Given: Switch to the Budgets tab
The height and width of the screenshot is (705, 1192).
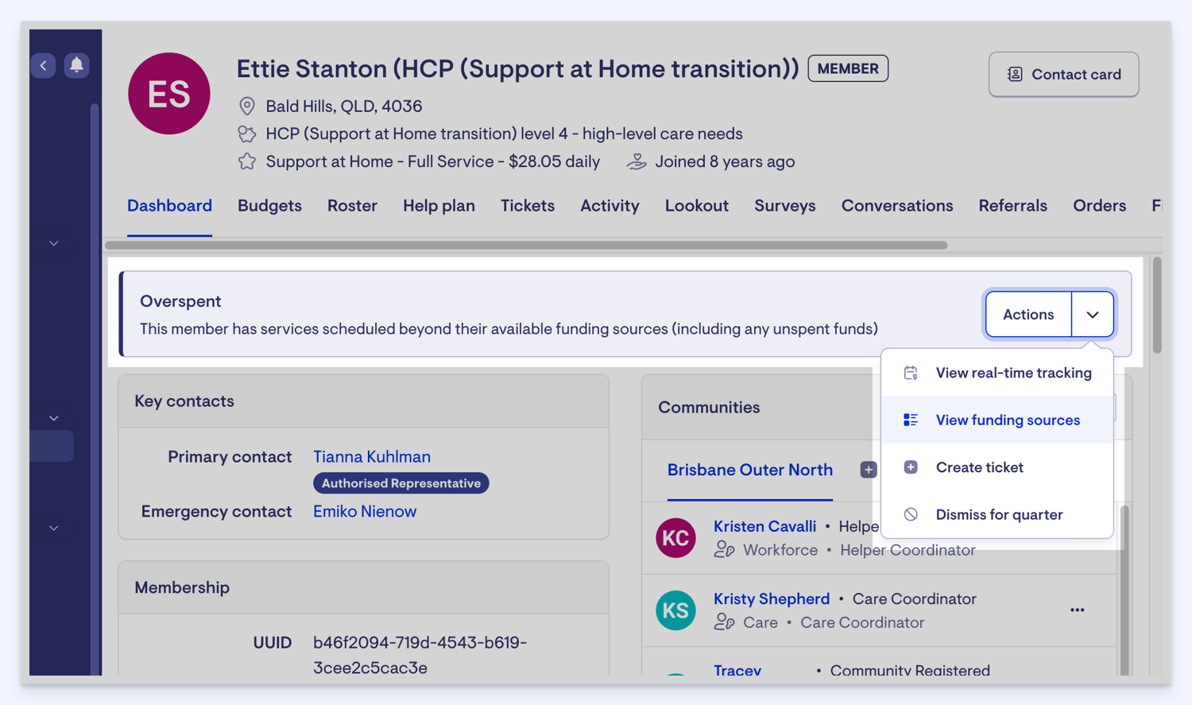Looking at the screenshot, I should 269,206.
